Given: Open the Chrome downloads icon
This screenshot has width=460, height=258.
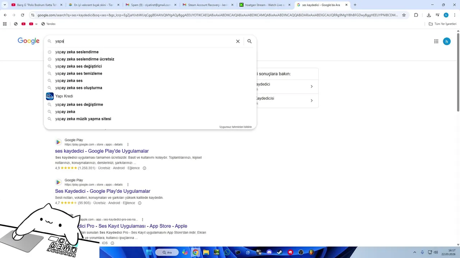Looking at the screenshot, I should point(429,15).
